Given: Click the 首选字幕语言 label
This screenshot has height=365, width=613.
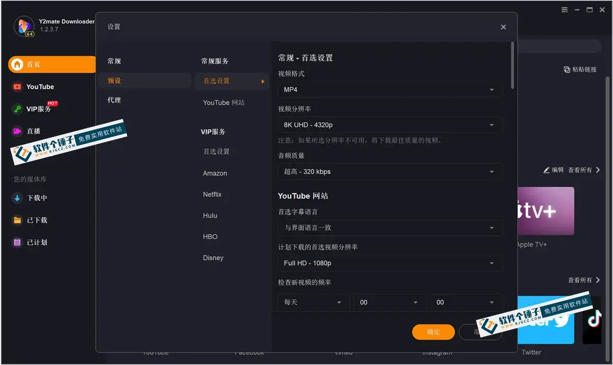Looking at the screenshot, I should [x=298, y=211].
